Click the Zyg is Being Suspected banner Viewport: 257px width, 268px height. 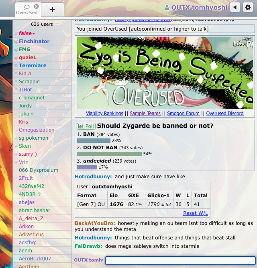(x=165, y=73)
